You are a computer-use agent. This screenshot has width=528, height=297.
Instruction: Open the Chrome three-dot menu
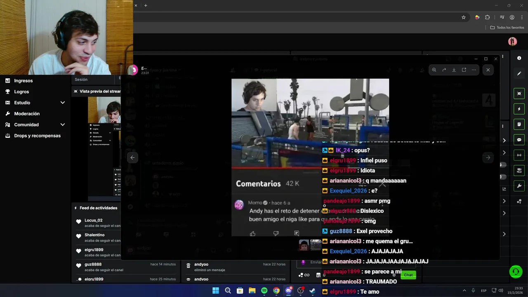pos(522,17)
